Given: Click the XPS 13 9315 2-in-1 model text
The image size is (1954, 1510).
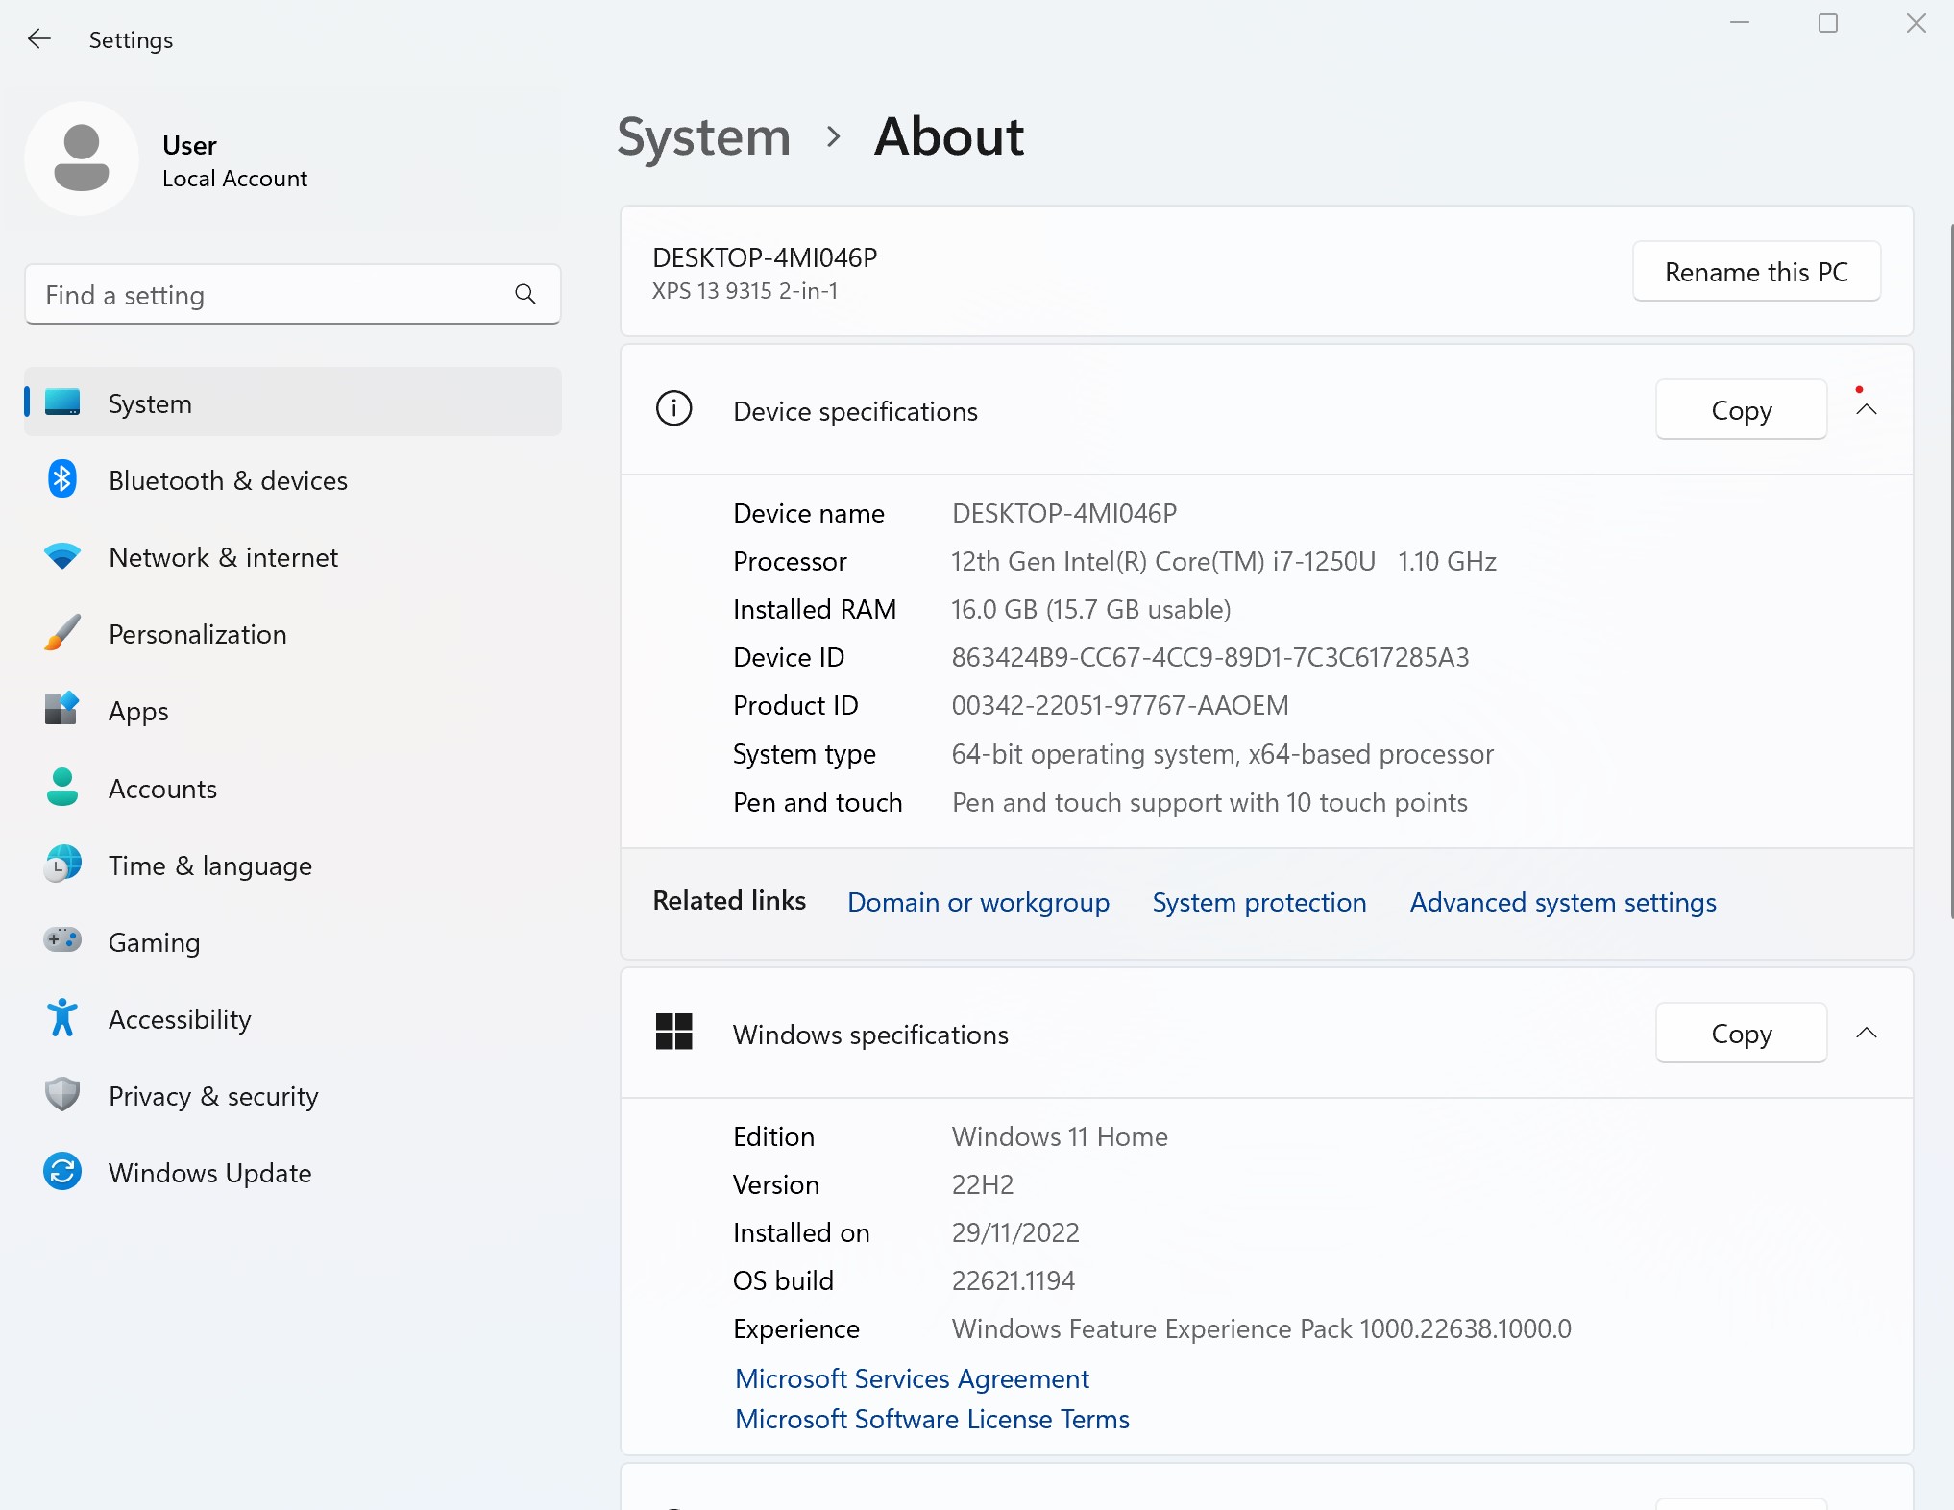Looking at the screenshot, I should (745, 291).
